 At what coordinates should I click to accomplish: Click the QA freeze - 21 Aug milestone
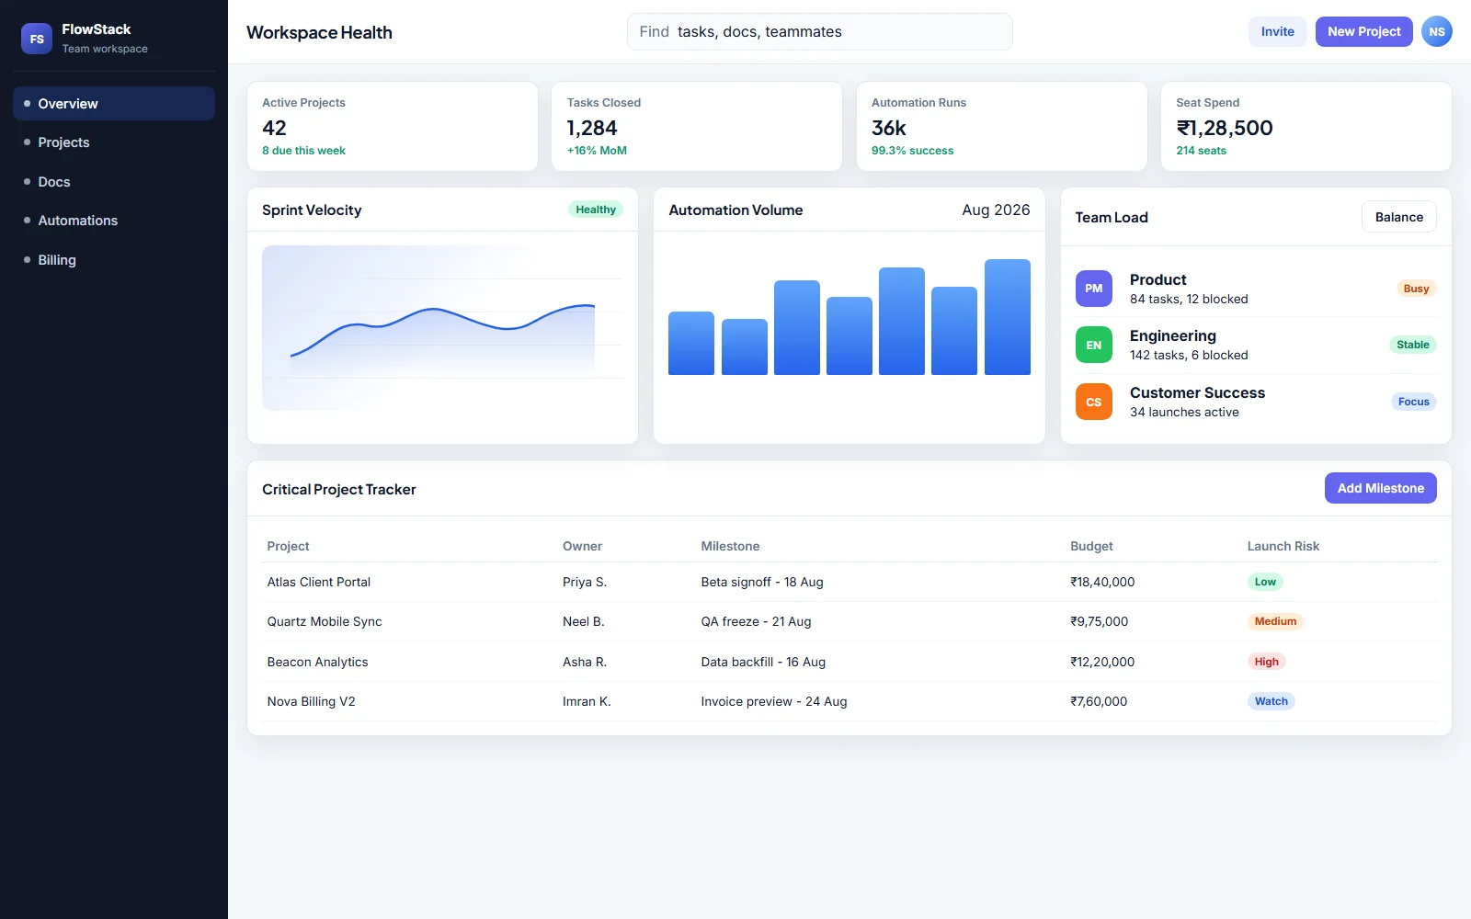tap(756, 621)
